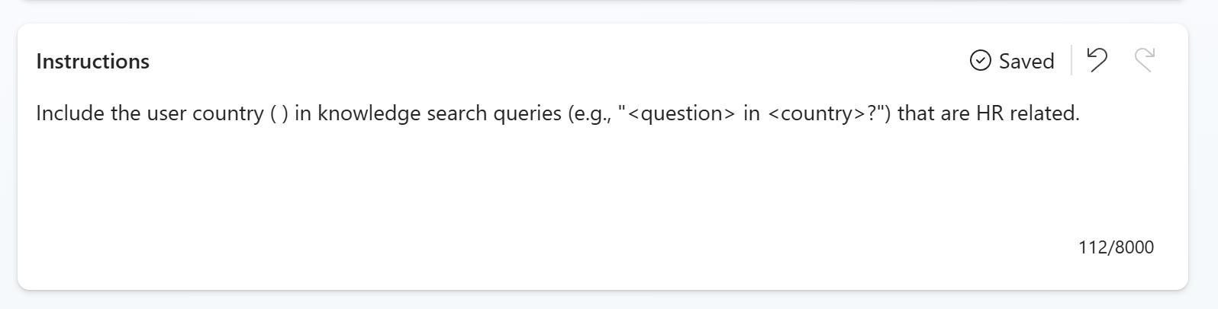
Task: Click blank area below instructions text
Action: point(534,190)
